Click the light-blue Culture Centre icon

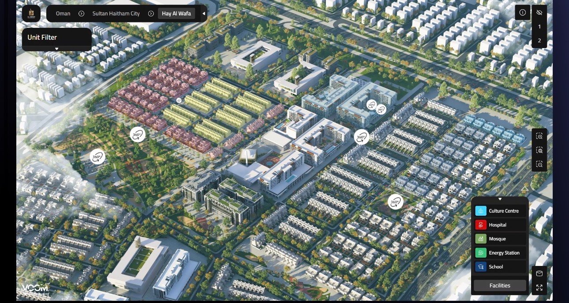coord(481,211)
